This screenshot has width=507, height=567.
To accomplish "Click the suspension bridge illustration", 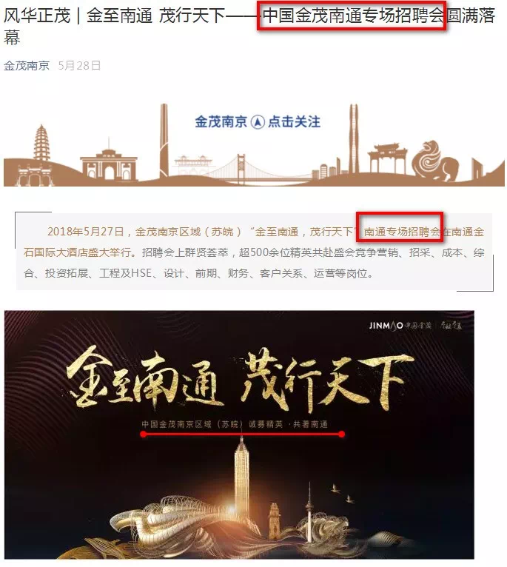I will pos(241,170).
